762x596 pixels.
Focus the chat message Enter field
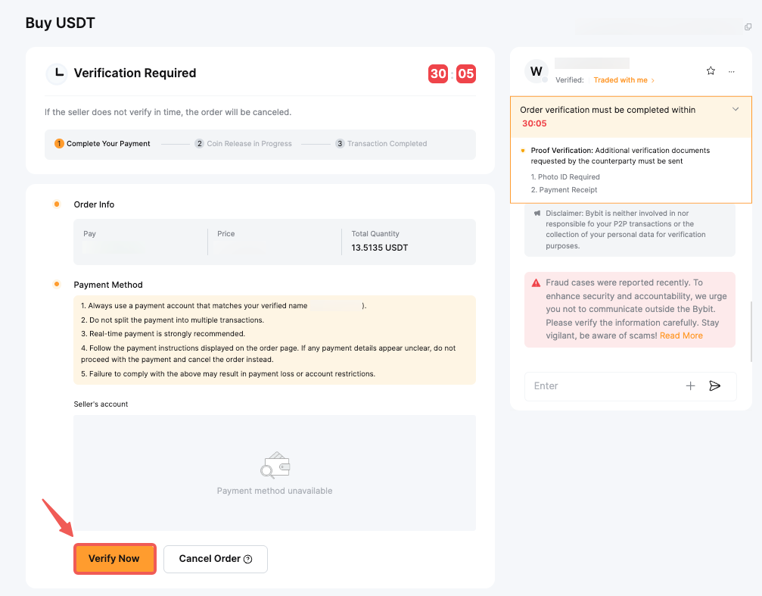602,386
